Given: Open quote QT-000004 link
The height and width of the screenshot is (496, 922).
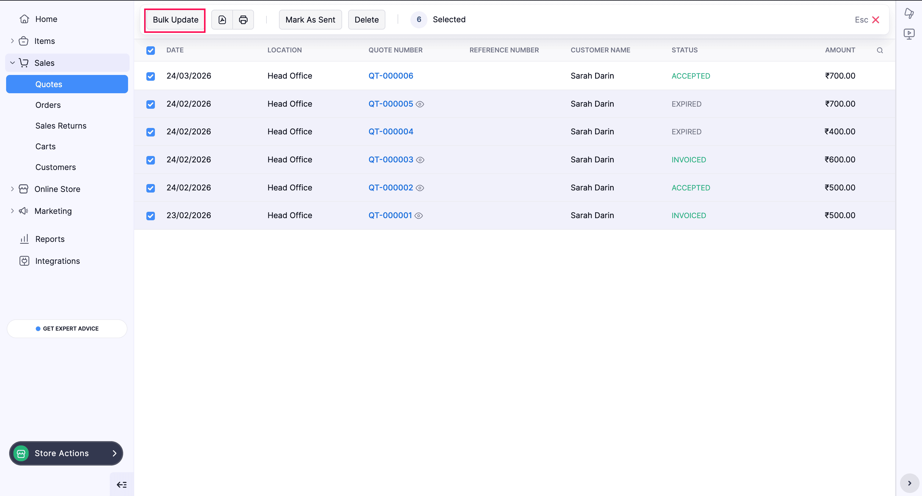Looking at the screenshot, I should click(391, 132).
